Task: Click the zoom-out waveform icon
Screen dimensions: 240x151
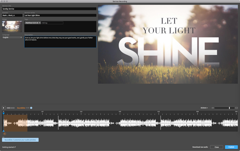Action: point(213,108)
